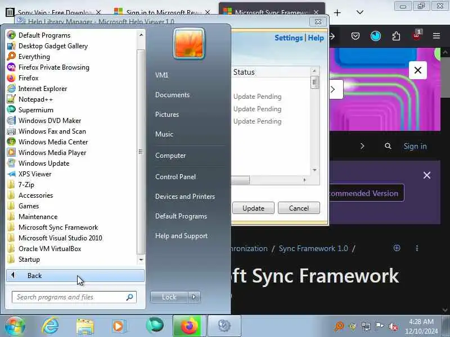Switch to the Sony Vaio Free Download tab
This screenshot has width=450, height=337.
click(x=54, y=12)
